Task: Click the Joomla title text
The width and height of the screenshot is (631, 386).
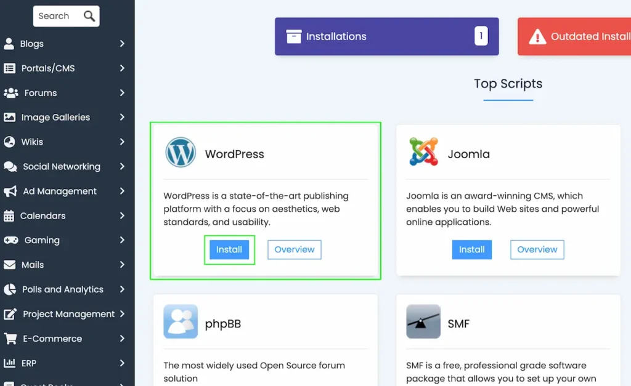Action: click(x=469, y=154)
